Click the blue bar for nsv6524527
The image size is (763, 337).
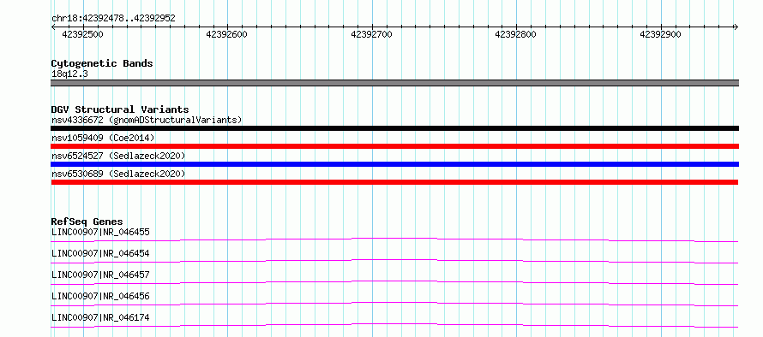click(394, 164)
